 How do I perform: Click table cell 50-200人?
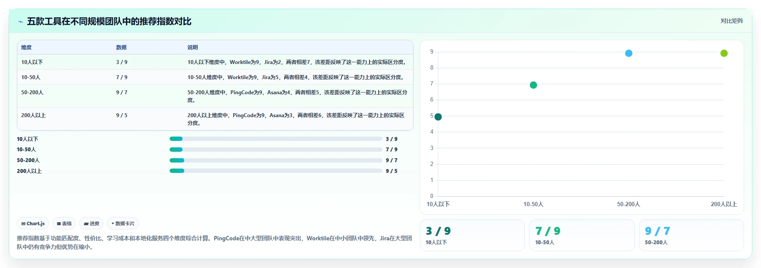click(32, 93)
